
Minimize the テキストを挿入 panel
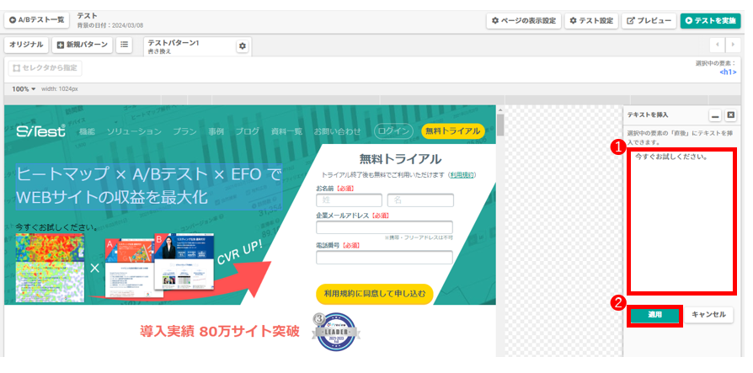tap(716, 115)
